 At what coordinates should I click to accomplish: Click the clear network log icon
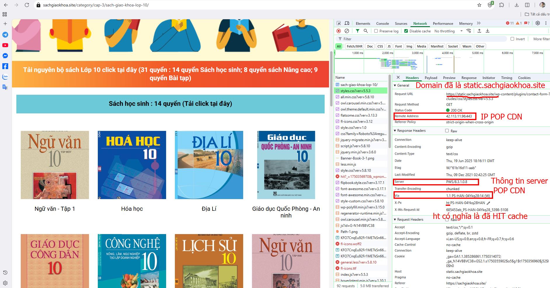tap(347, 31)
